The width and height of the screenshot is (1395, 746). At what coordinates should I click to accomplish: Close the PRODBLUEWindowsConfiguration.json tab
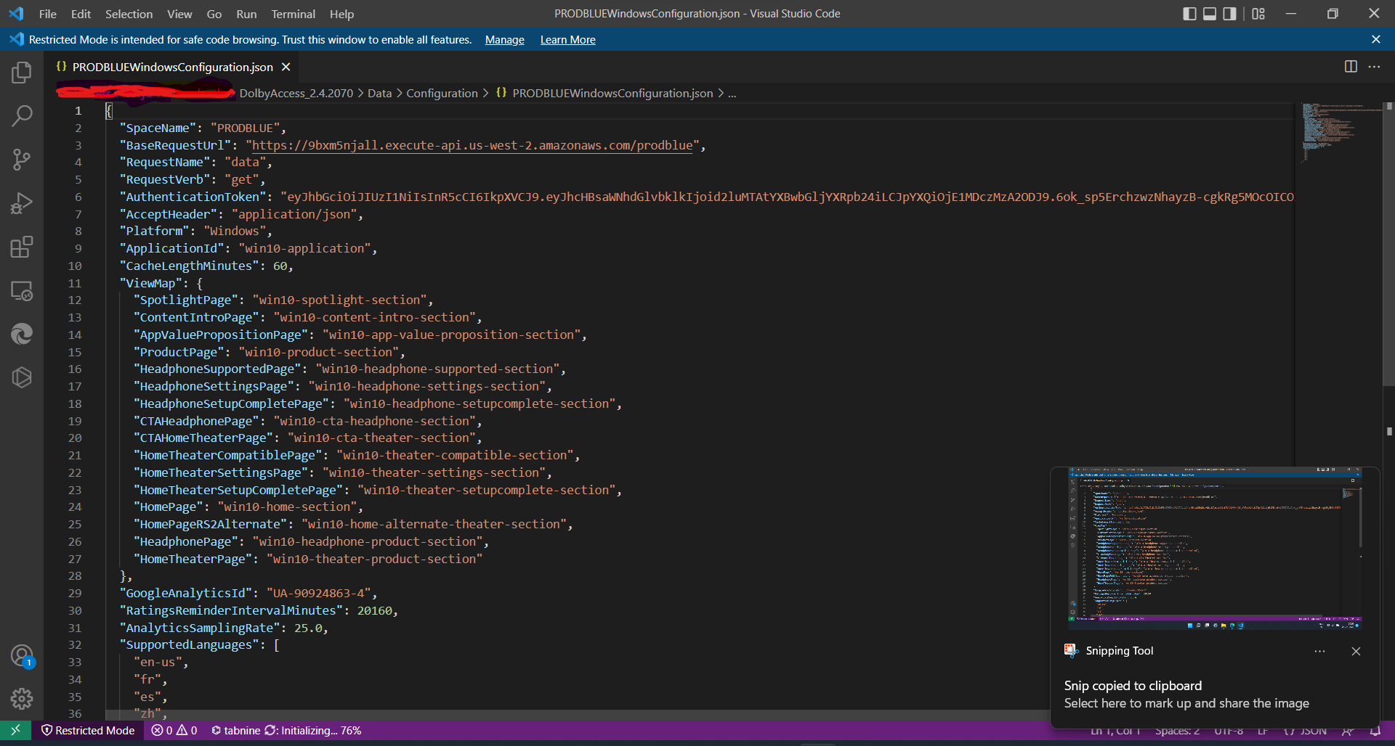286,67
